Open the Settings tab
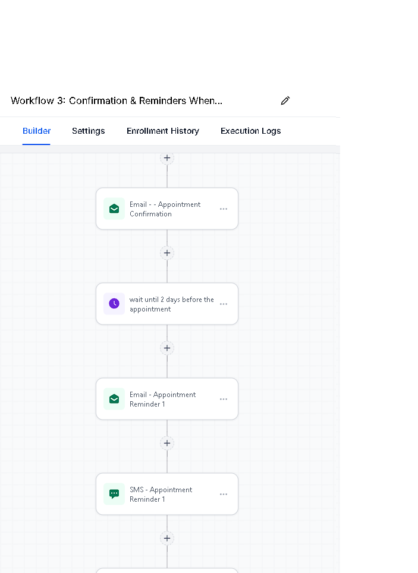418x573 pixels. click(89, 131)
